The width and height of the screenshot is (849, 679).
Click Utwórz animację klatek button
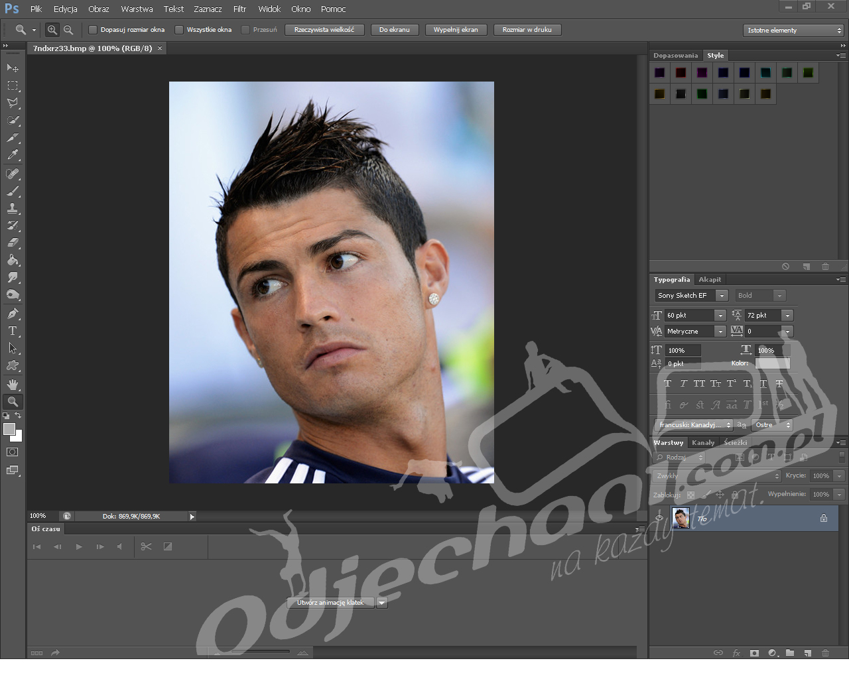[330, 603]
